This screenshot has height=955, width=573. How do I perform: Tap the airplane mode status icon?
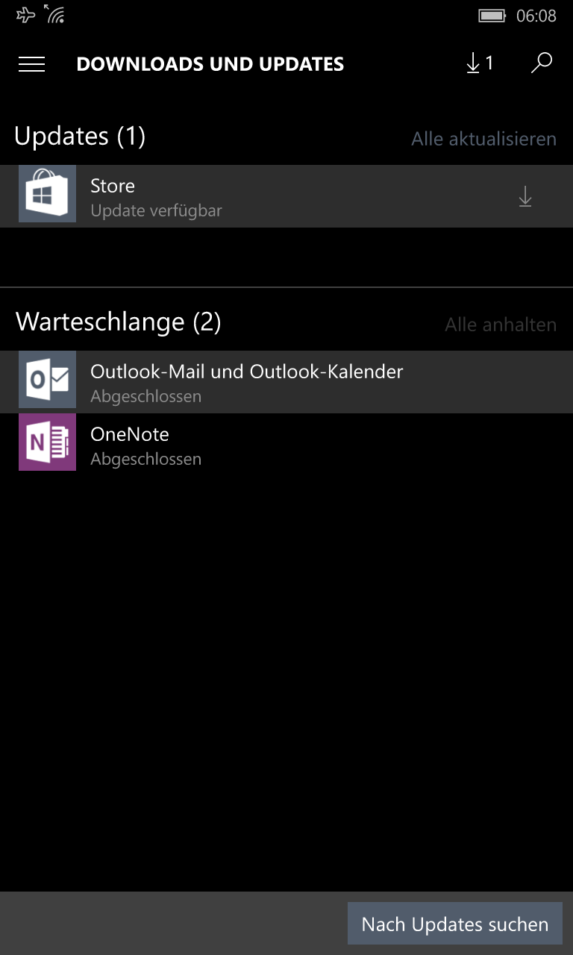(26, 14)
